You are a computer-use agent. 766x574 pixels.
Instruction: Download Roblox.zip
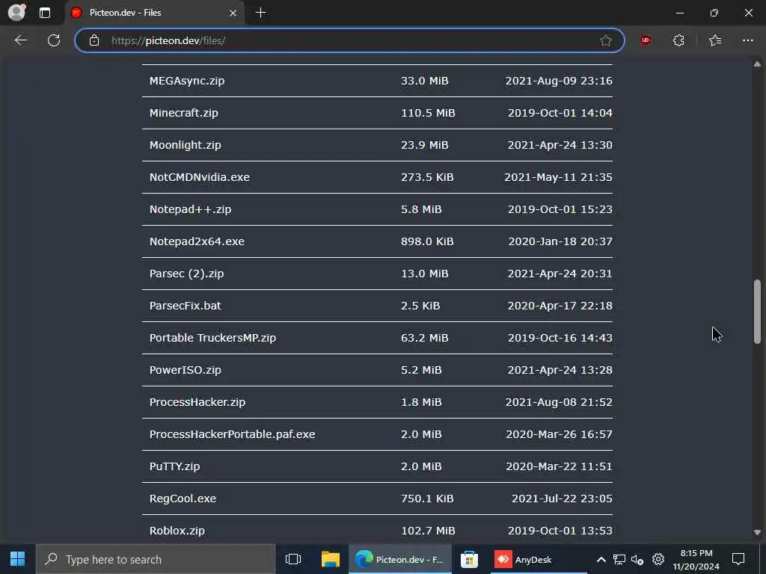click(177, 531)
